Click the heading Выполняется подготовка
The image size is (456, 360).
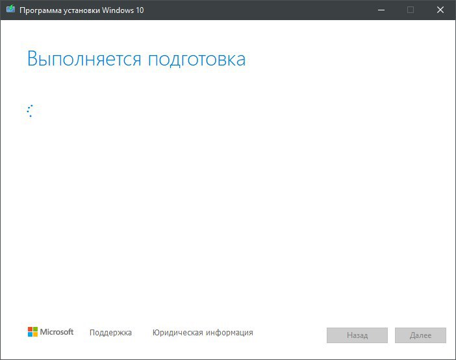tap(136, 59)
